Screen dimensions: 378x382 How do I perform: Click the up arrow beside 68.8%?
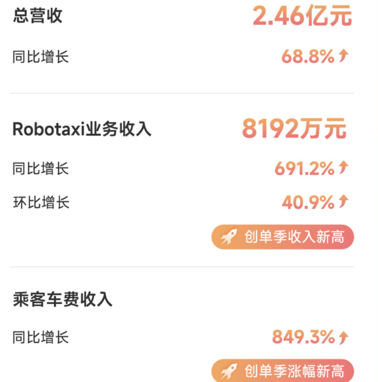tap(343, 55)
